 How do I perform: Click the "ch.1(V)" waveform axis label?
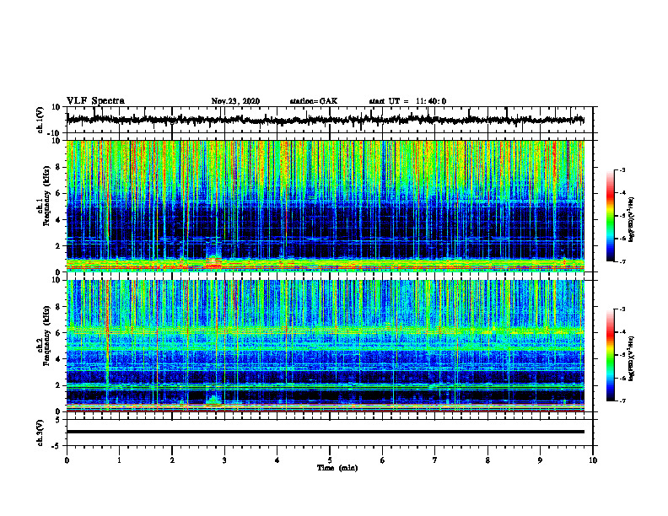pyautogui.click(x=40, y=120)
